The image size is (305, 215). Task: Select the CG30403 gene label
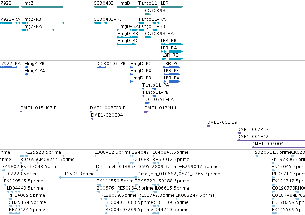(x=104, y=3)
